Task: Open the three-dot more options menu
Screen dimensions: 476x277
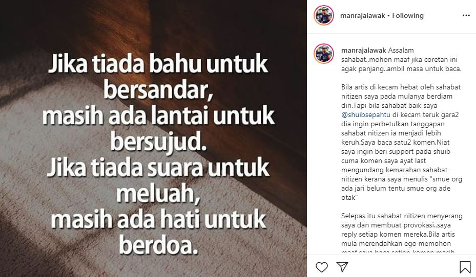Action: [466, 15]
